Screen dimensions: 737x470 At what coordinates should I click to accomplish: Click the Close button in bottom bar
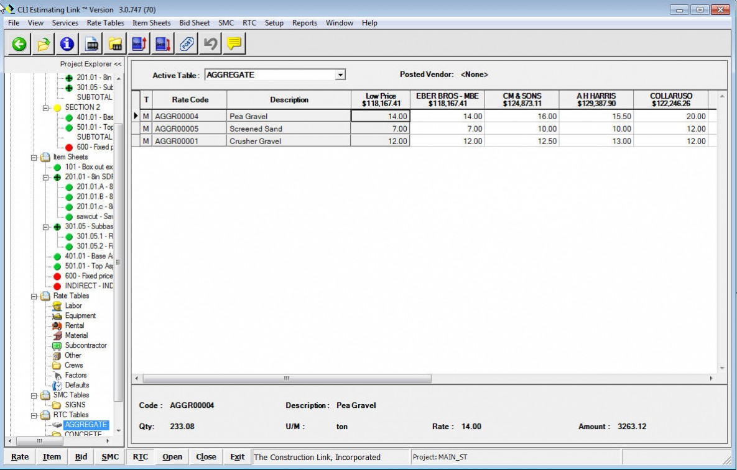coord(206,457)
